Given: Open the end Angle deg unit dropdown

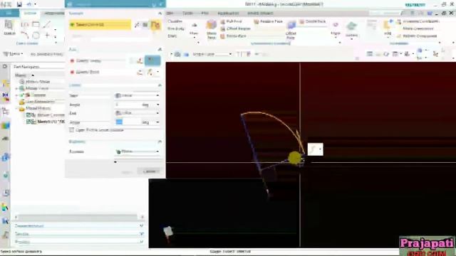Looking at the screenshot, I should (158, 122).
